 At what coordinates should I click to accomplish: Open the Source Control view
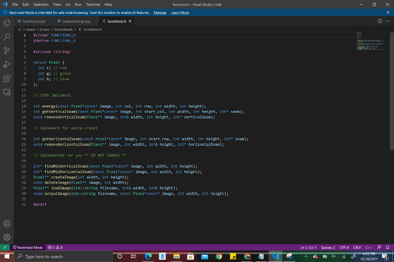(x=7, y=51)
